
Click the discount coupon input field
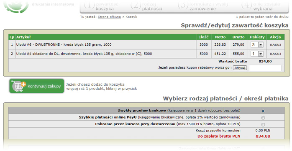point(265,68)
